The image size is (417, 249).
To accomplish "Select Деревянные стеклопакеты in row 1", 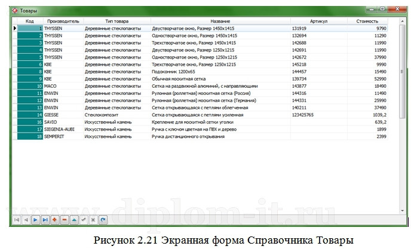I will tap(117, 29).
